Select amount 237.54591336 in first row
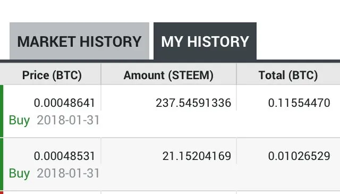This screenshot has width=340, height=194. [193, 103]
